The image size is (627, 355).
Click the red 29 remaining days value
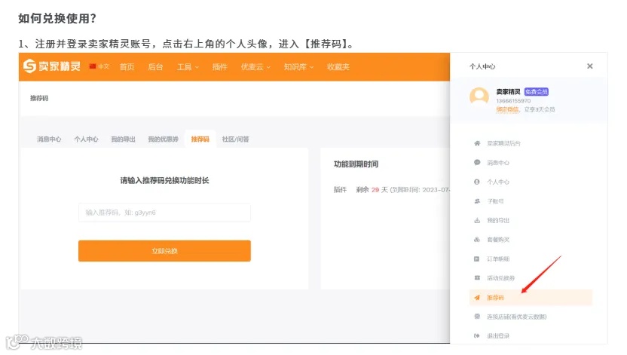375,189
